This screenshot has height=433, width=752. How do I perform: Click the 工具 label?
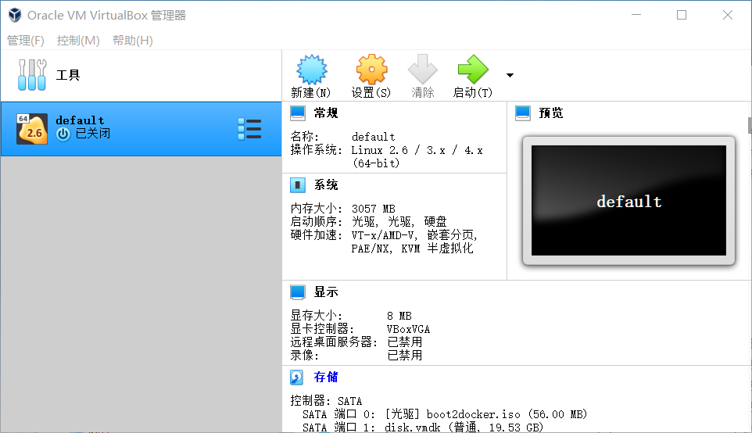(68, 75)
